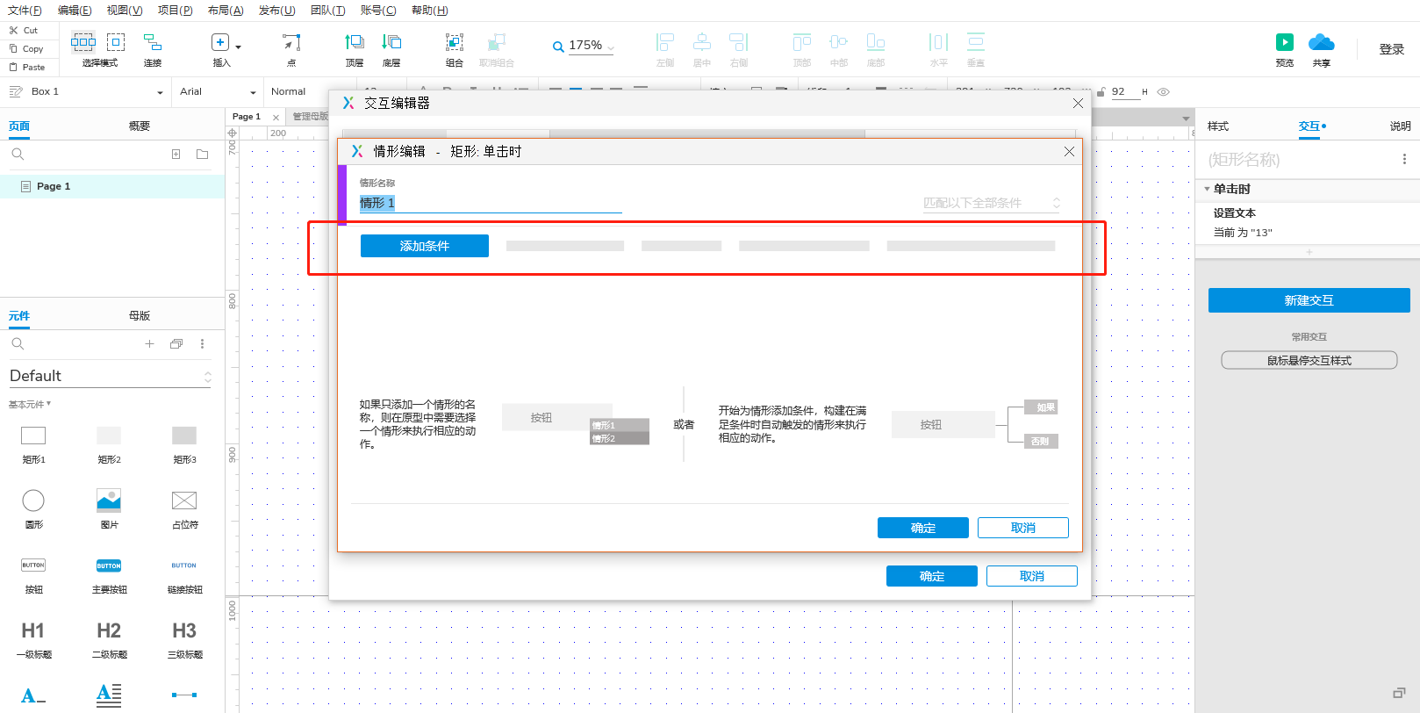Click the 垂直 distribute vertically icon

point(976,42)
